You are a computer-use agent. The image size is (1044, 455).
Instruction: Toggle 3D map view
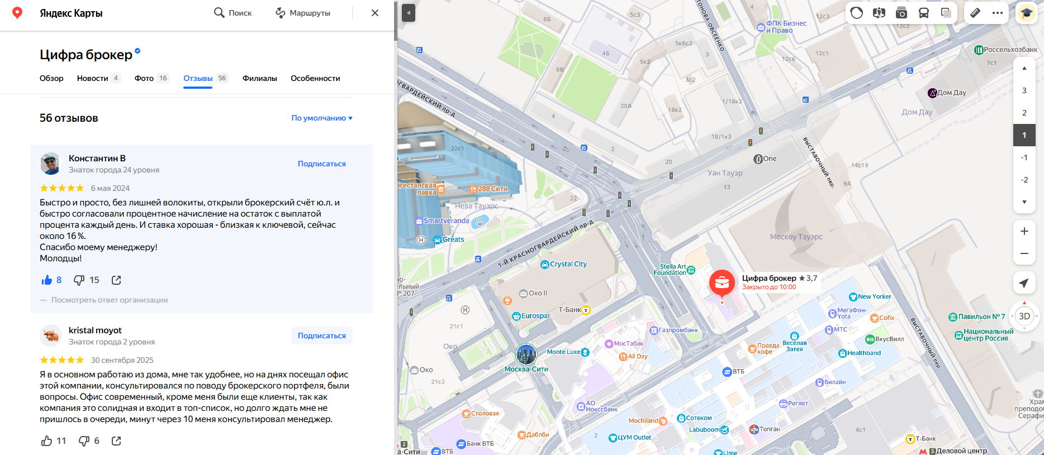click(x=1024, y=316)
